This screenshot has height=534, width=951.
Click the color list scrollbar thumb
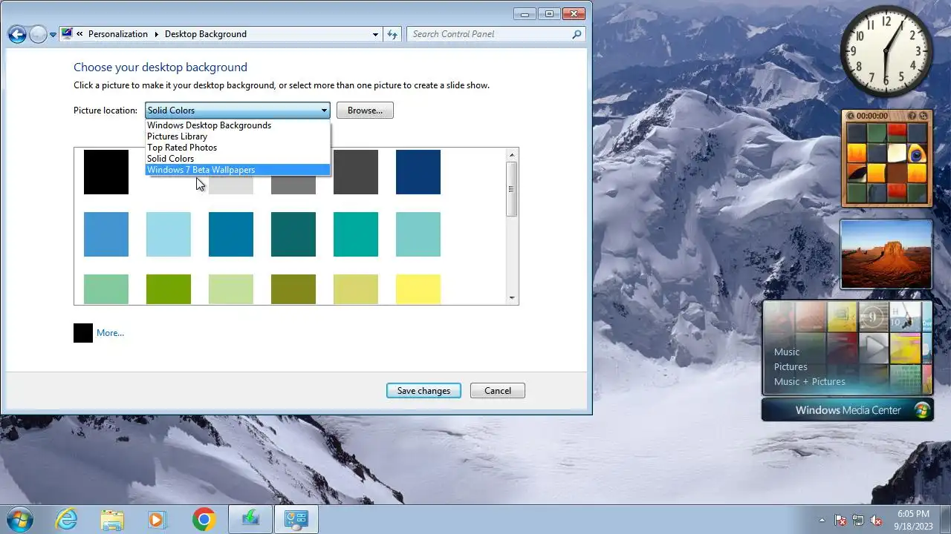pyautogui.click(x=511, y=189)
